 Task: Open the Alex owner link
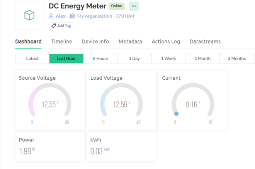pos(61,16)
